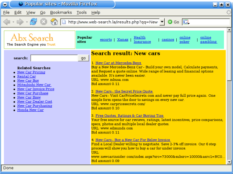
Task: Click the throbber activity icon
Action: [229, 12]
